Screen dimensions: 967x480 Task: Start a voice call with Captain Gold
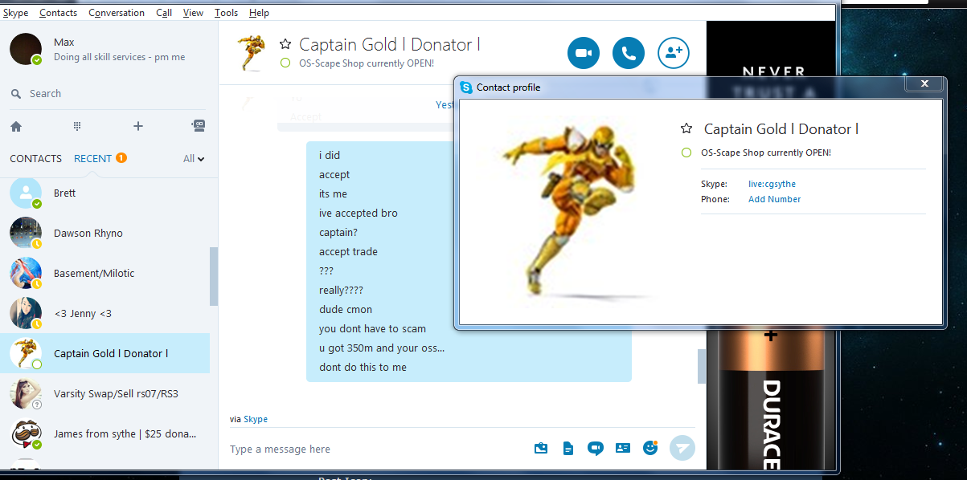629,54
